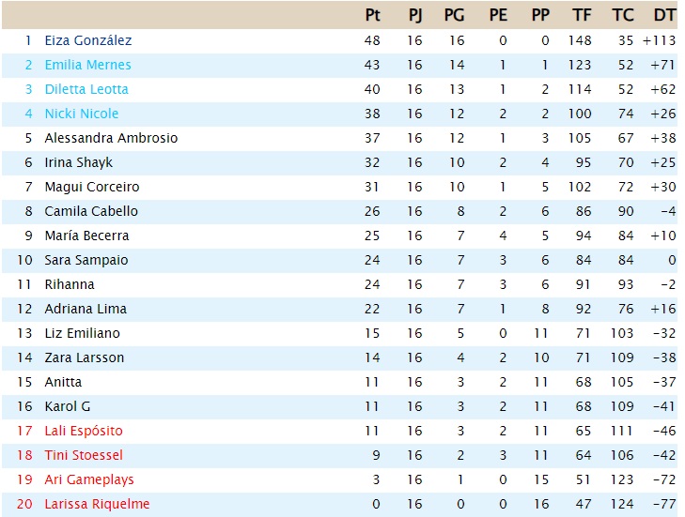This screenshot has height=517, width=685.
Task: Click Alessandra Ambrosio in the table
Action: pos(111,138)
